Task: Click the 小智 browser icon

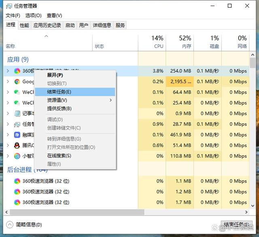Action: coord(17,156)
